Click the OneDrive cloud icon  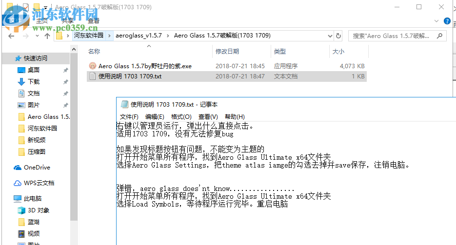point(18,168)
